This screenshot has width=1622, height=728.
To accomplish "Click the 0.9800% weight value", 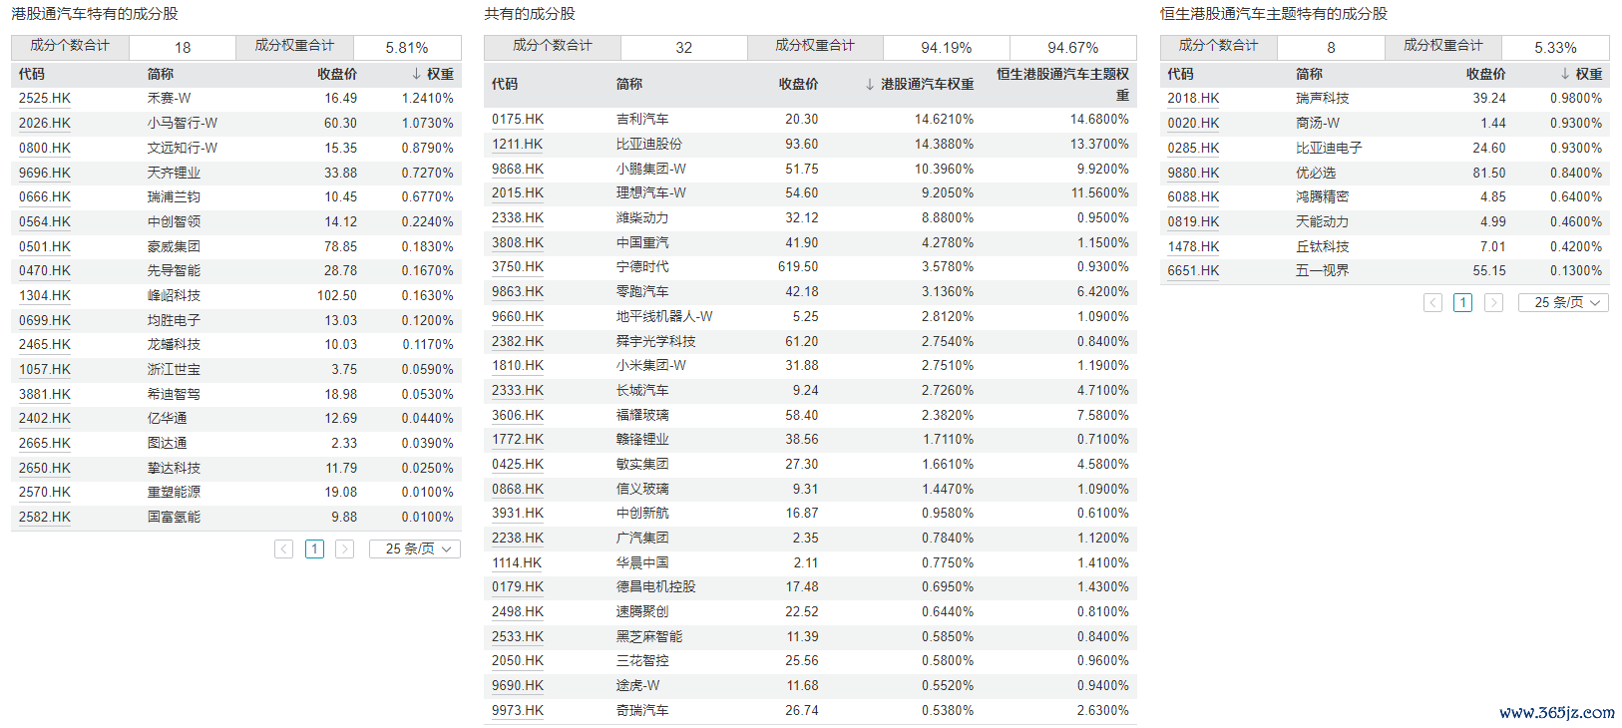I will 1576,99.
